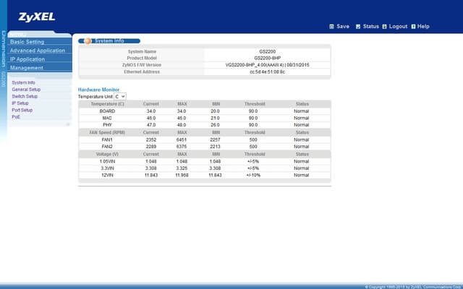
Task: Click the Ethernet Address value
Action: point(267,72)
